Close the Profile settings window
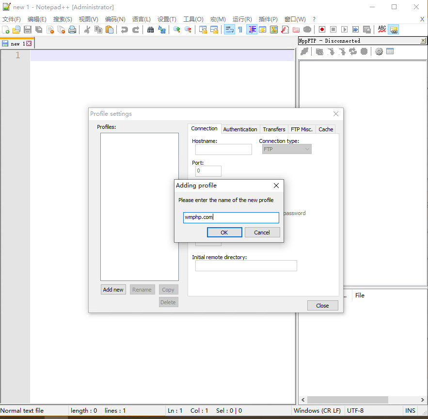Screen dimensions: 428x419 pos(336,114)
